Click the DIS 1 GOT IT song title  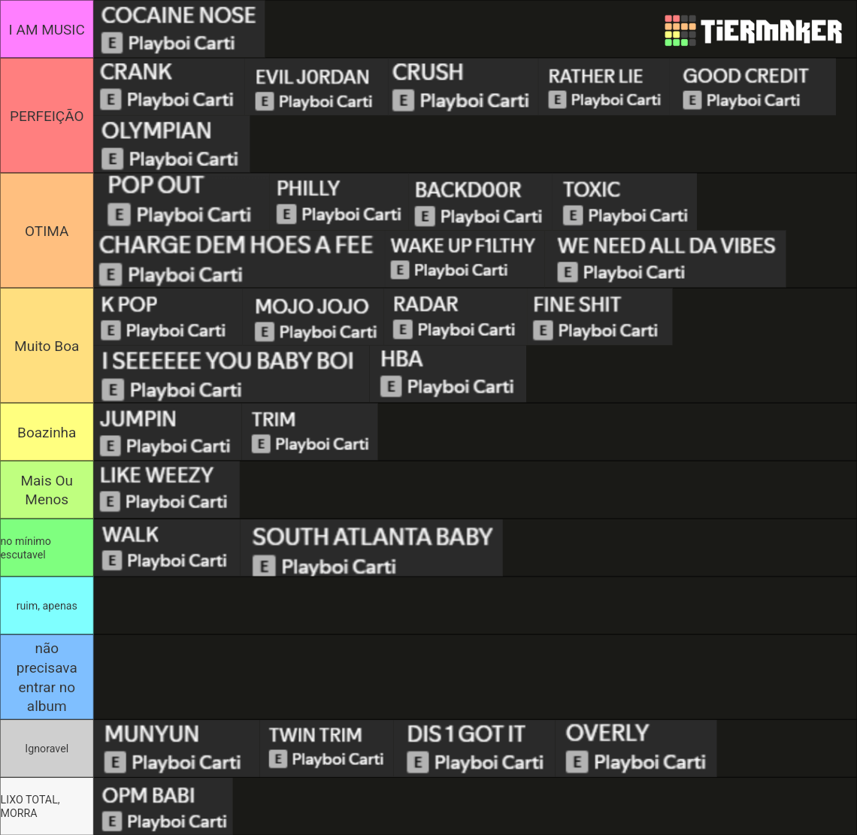(x=465, y=734)
